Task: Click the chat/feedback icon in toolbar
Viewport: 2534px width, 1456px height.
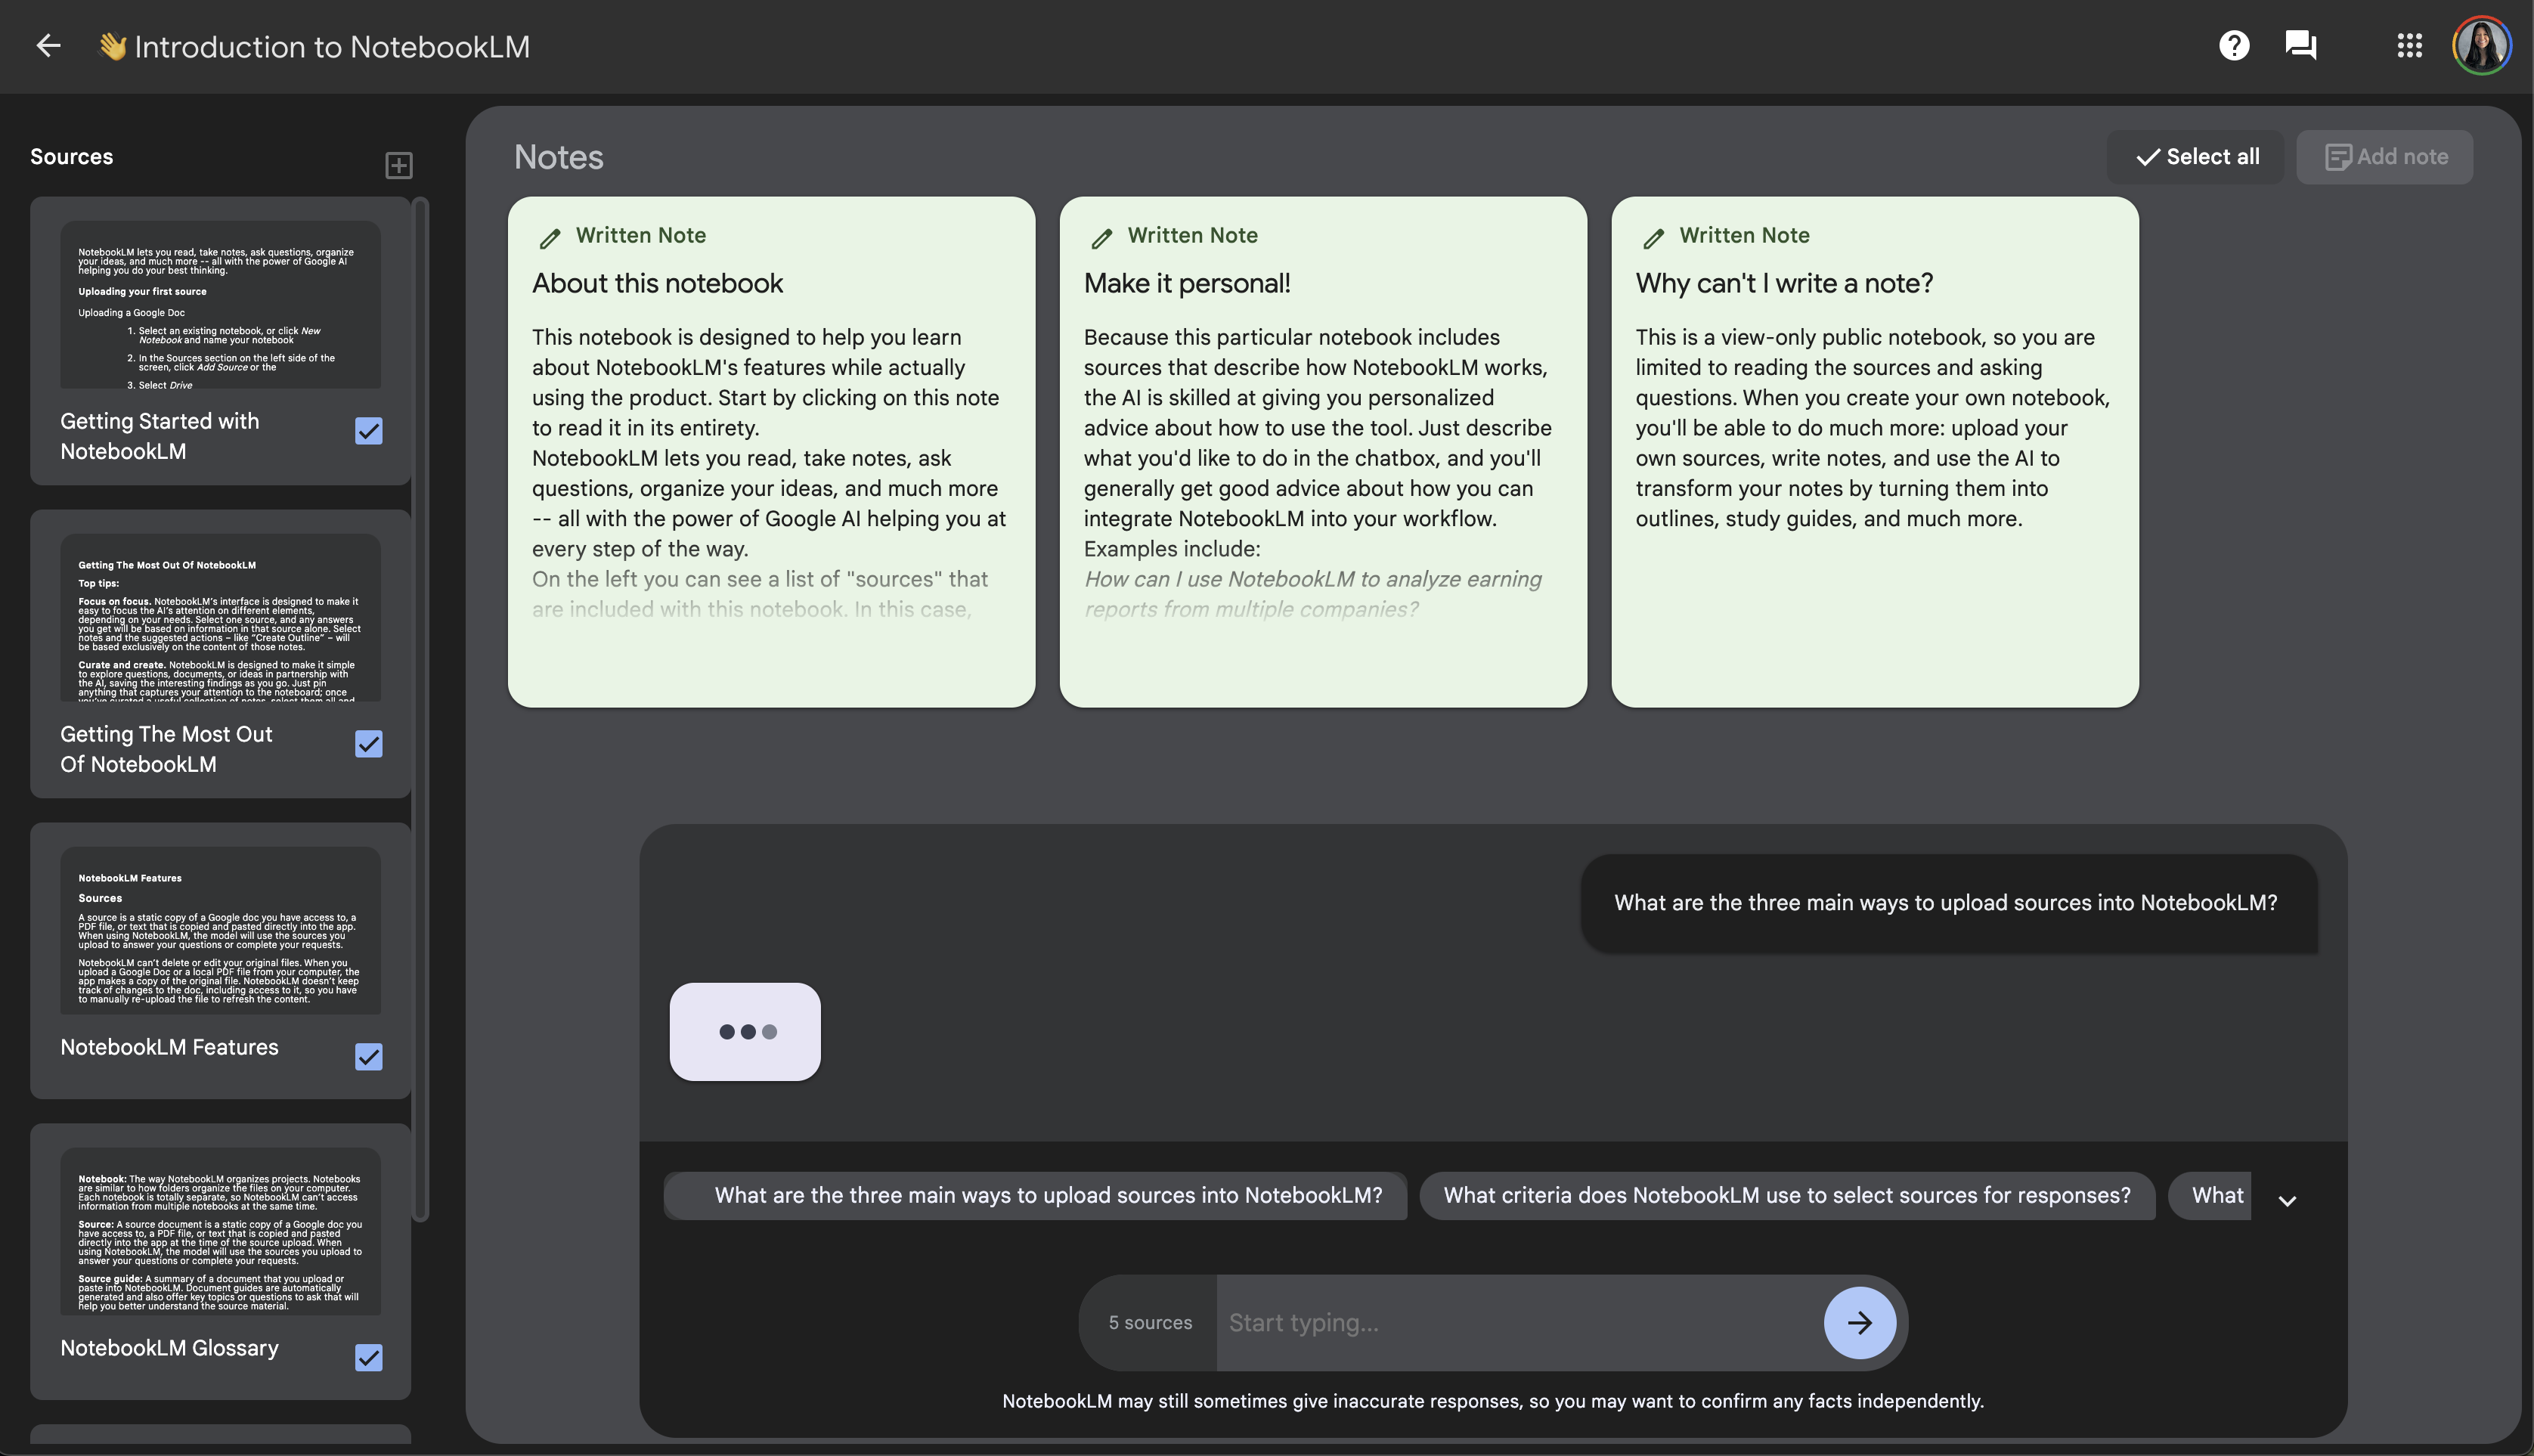Action: point(2299,44)
